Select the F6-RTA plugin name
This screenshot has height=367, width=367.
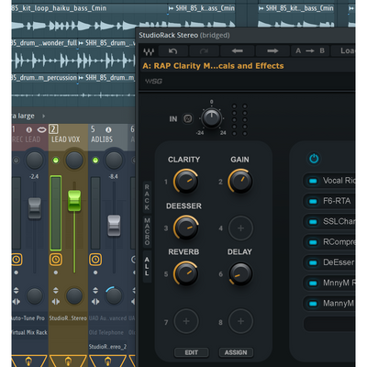click(x=337, y=201)
